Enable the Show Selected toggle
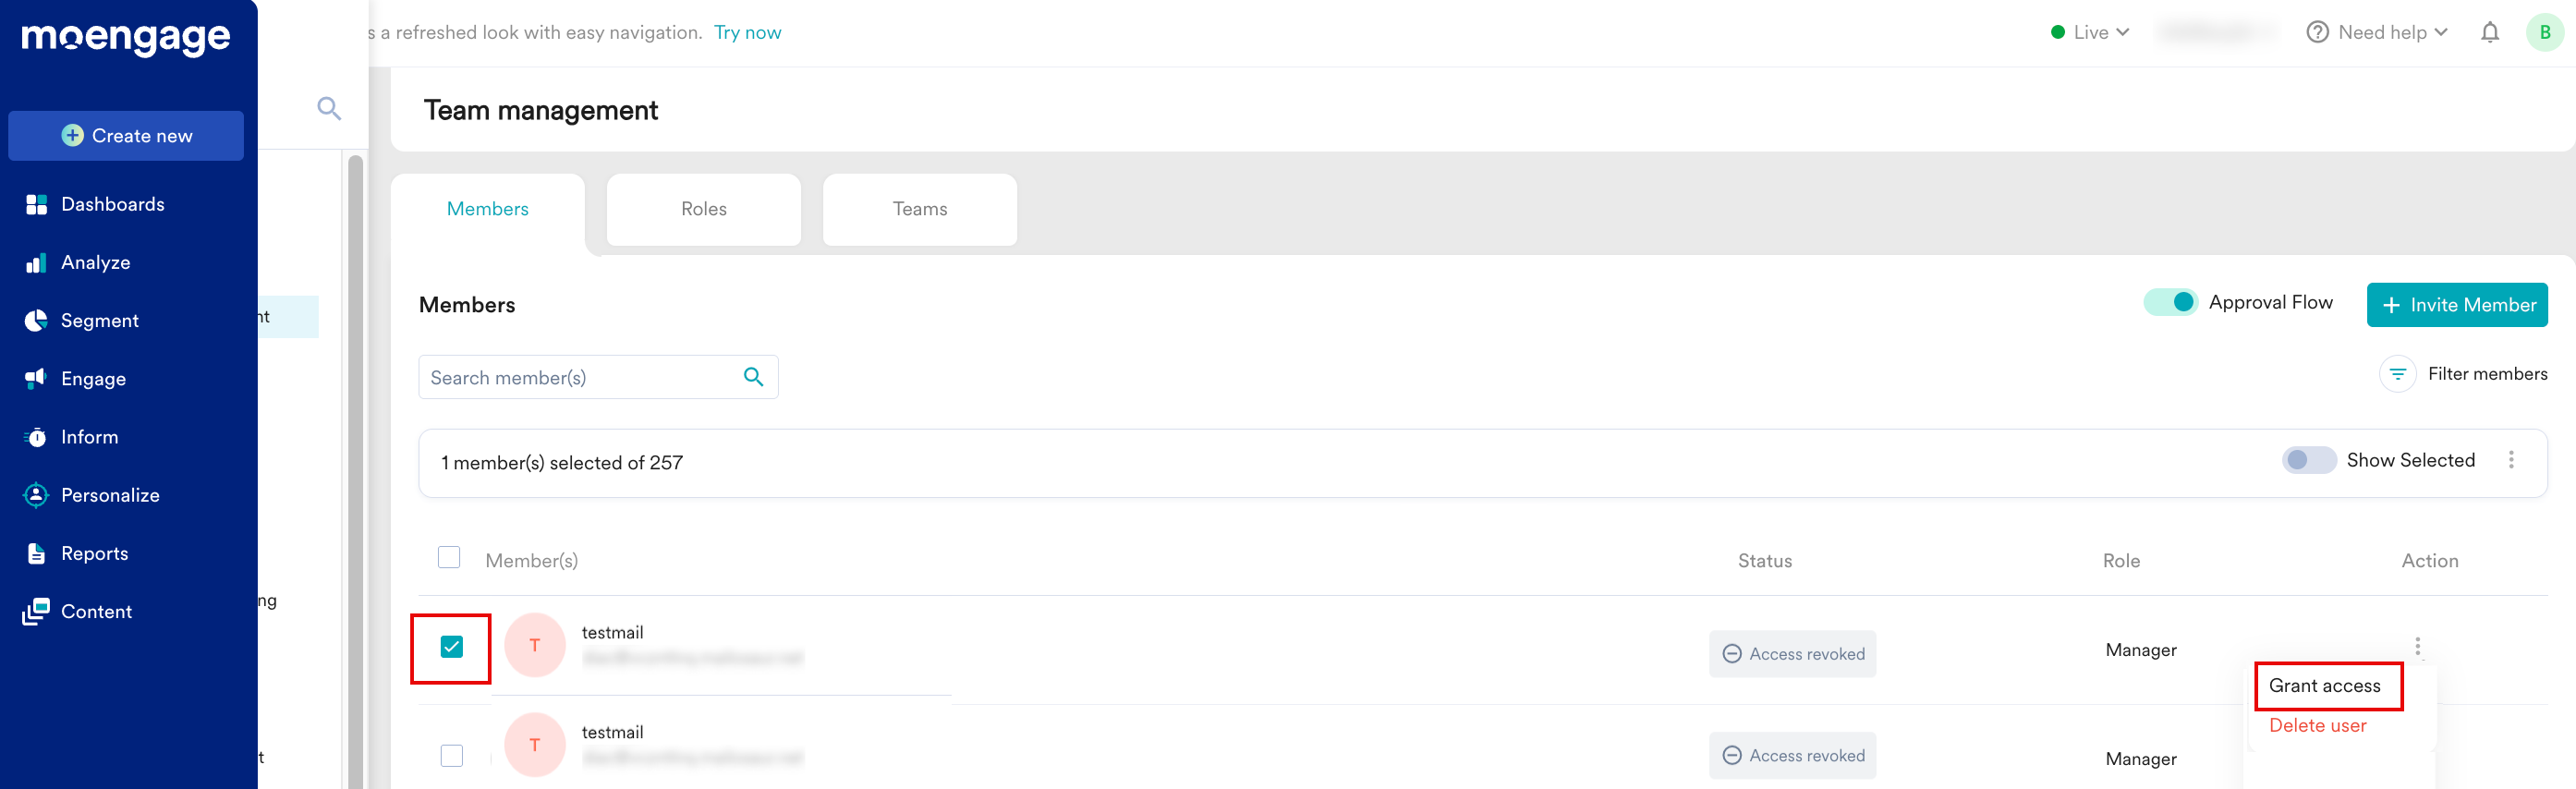 pyautogui.click(x=2308, y=460)
